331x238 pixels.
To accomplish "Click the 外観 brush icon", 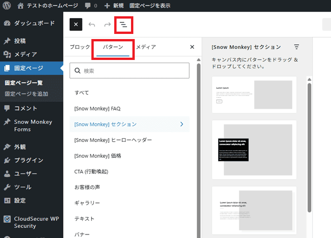I will click(7, 147).
